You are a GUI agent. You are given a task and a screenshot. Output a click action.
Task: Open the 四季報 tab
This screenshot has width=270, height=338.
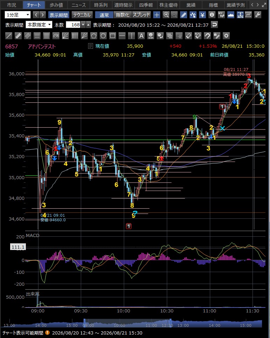click(x=145, y=5)
